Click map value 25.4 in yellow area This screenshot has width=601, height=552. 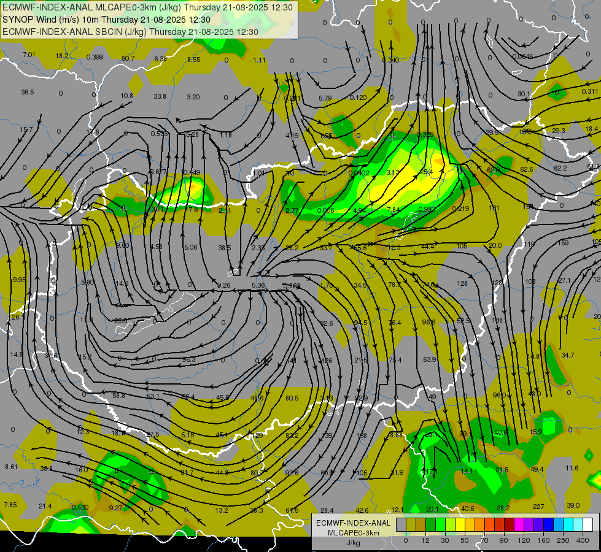point(427,172)
